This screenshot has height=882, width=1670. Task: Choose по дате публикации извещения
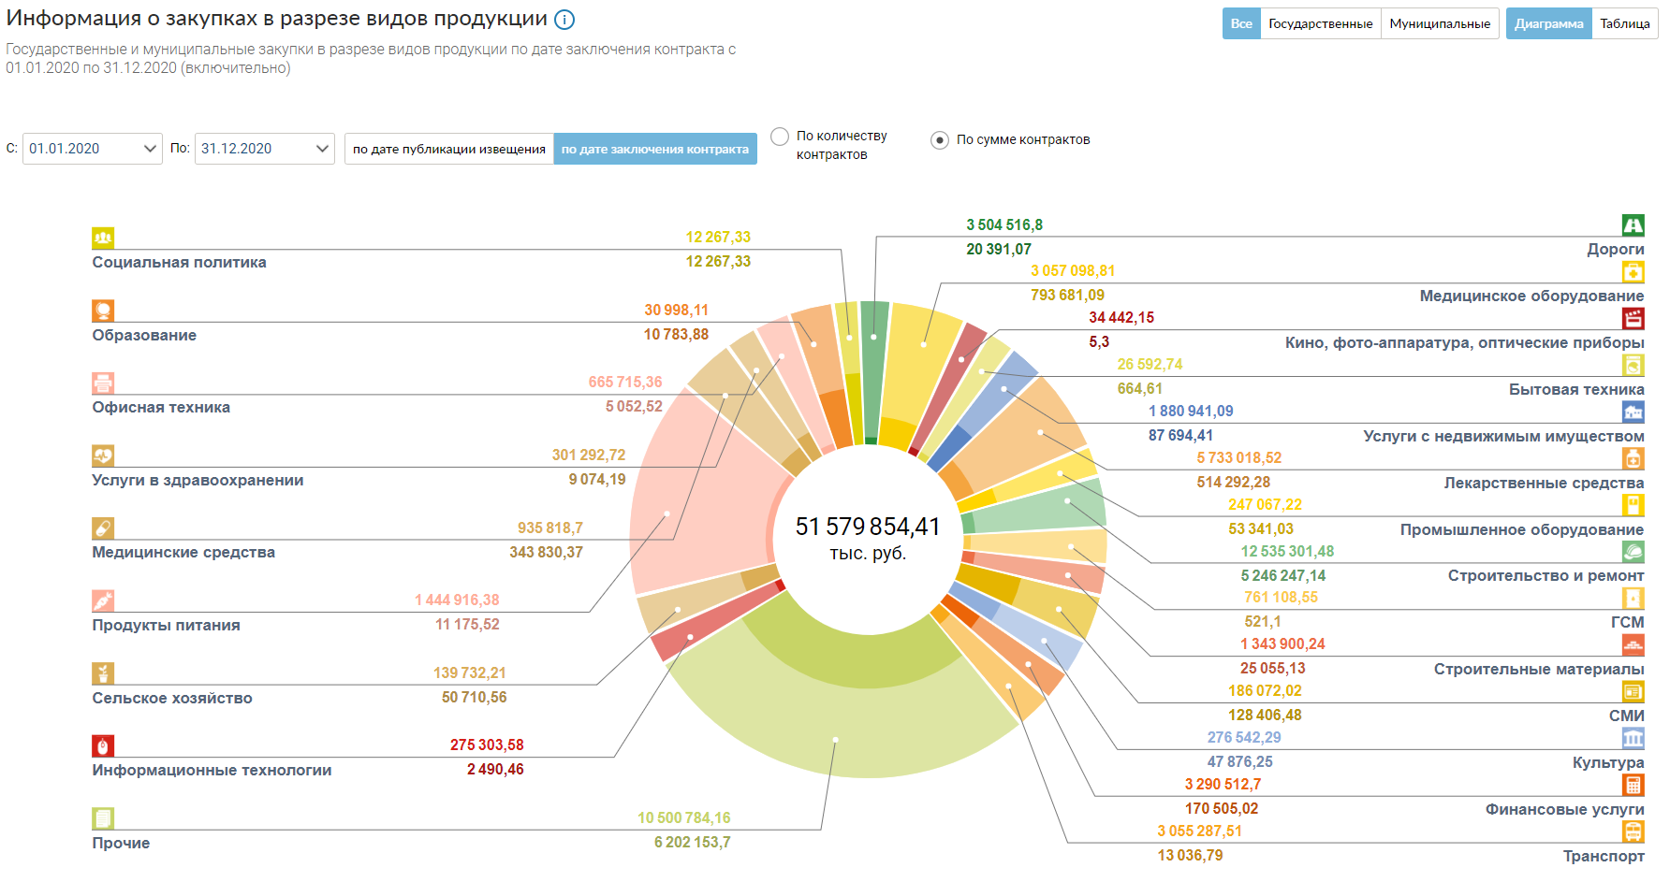(x=449, y=149)
